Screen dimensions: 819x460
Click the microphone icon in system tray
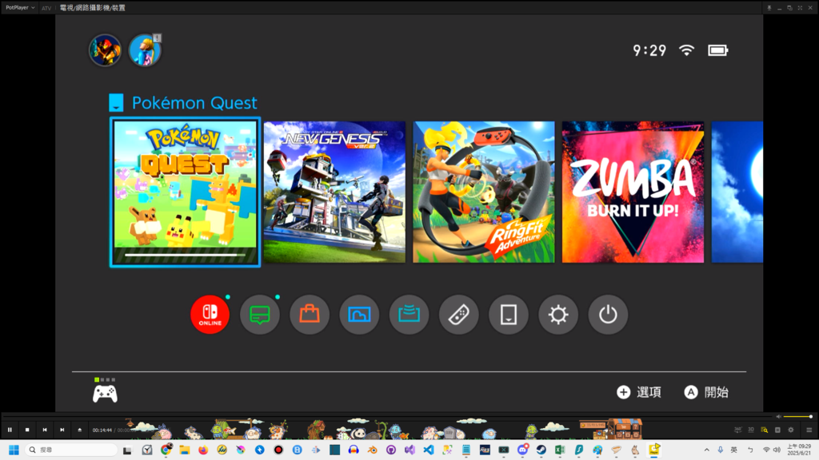point(721,450)
